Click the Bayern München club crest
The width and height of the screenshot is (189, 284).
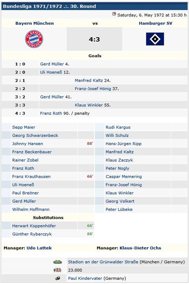tap(34, 39)
